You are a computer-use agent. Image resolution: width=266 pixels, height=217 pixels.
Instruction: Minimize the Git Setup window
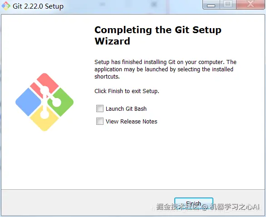pos(211,5)
